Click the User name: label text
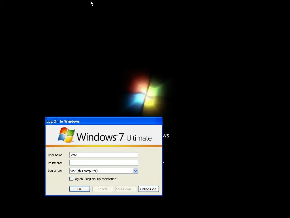This screenshot has width=290, height=218. 56,155
